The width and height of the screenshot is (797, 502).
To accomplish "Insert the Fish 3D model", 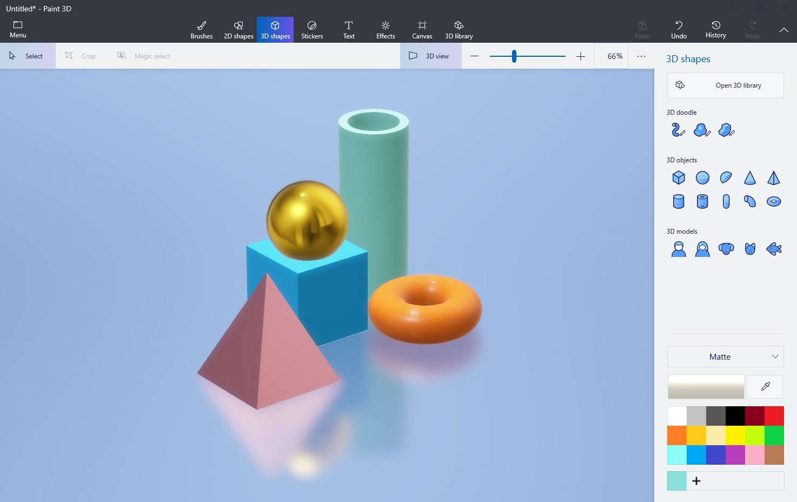I will pos(774,249).
